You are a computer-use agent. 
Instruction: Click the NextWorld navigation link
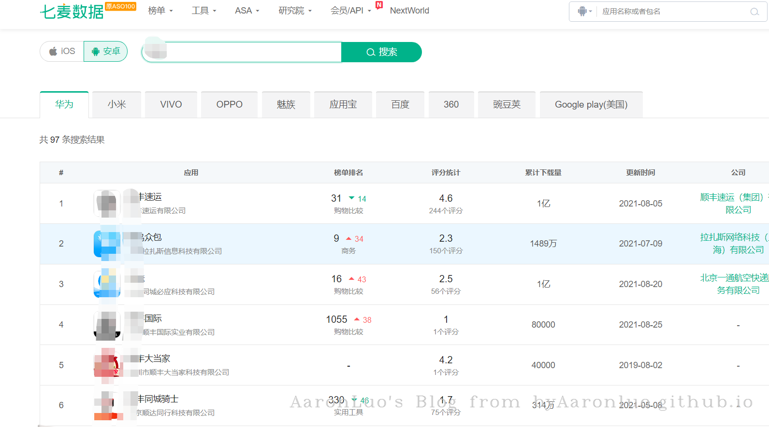[409, 11]
